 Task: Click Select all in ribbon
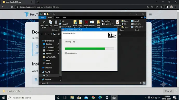pyautogui.click(x=135, y=21)
